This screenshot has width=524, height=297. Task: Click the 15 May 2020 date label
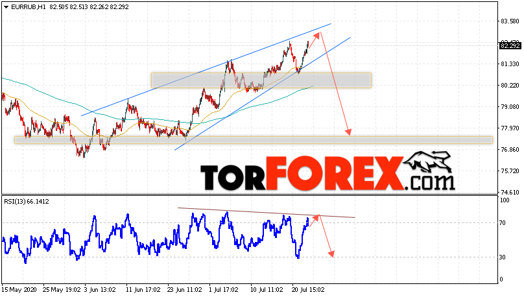click(18, 290)
